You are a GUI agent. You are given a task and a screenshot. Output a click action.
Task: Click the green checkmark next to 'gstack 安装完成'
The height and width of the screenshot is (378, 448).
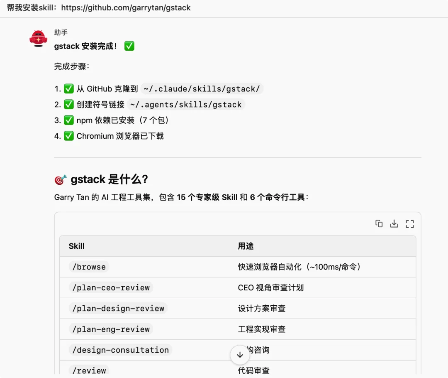click(129, 46)
